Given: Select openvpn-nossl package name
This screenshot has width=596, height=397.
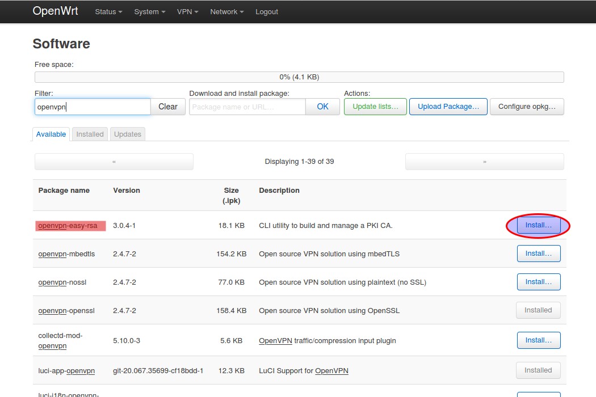Looking at the screenshot, I should coord(62,282).
